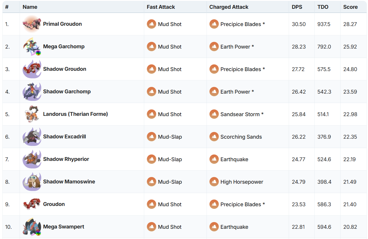This screenshot has height=239, width=368.
Task: Click the Shadow Rhyperior sprite icon
Action: click(x=32, y=159)
